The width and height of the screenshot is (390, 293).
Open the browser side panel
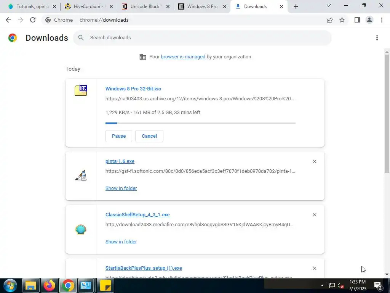point(357,20)
